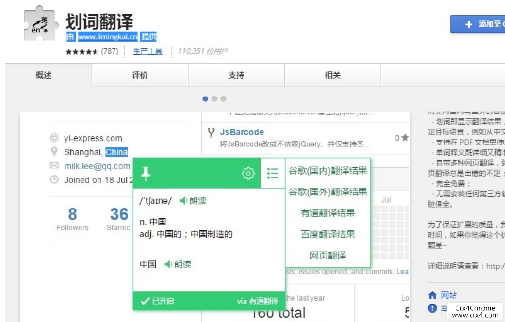Screen dimensions: 505x322
Task: Click the extension title 划词翻译
Action: [x=99, y=22]
